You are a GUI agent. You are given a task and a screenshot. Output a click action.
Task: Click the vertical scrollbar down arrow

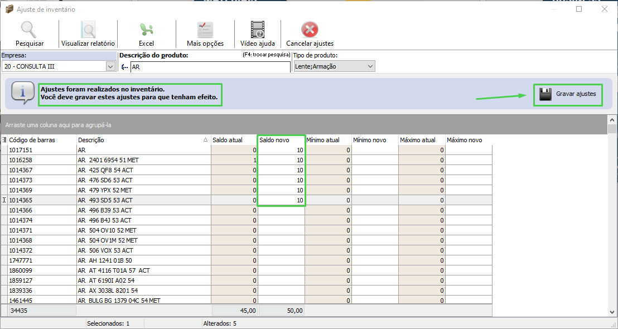click(612, 312)
